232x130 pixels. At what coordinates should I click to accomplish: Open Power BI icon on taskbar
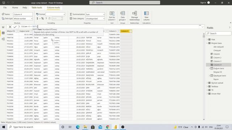[115, 127]
